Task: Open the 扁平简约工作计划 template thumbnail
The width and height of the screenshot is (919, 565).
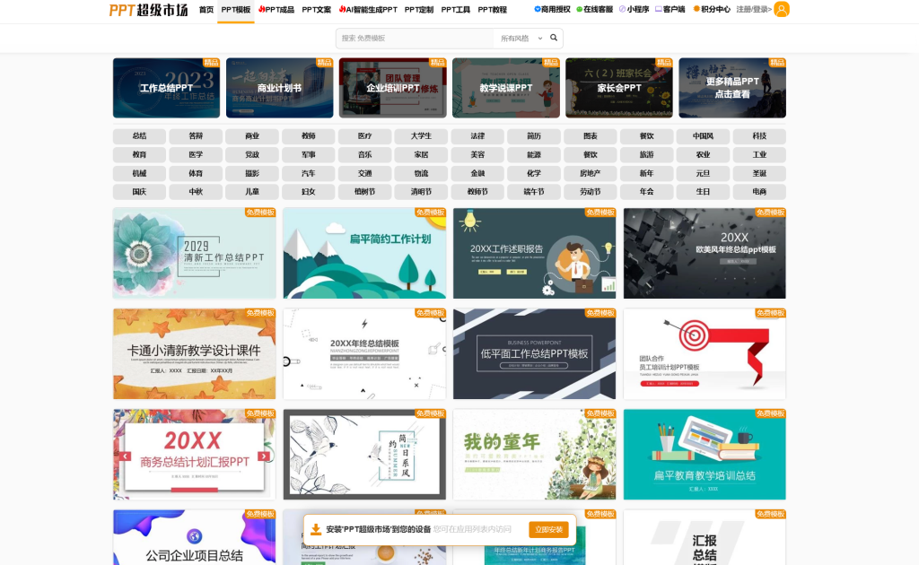Action: click(x=363, y=253)
